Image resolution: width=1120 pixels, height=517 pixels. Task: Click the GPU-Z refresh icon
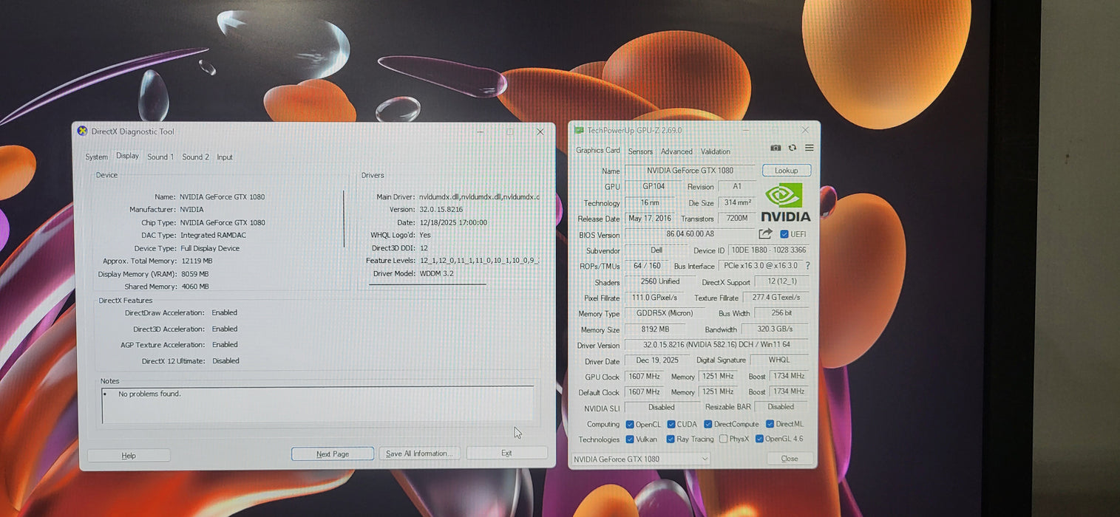(x=793, y=148)
